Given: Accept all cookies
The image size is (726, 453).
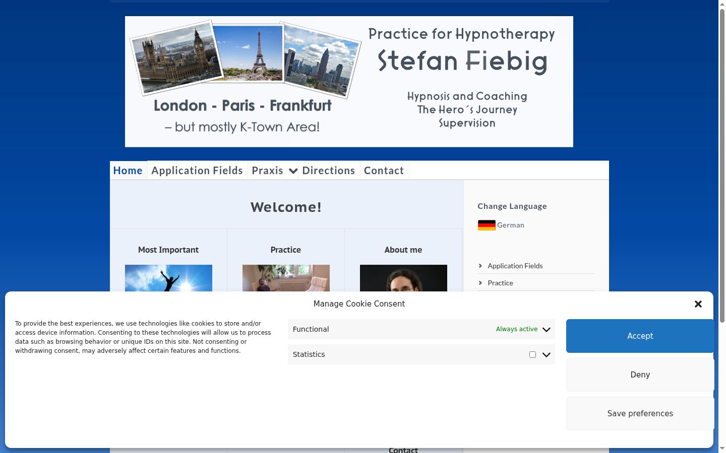Looking at the screenshot, I should click(640, 336).
